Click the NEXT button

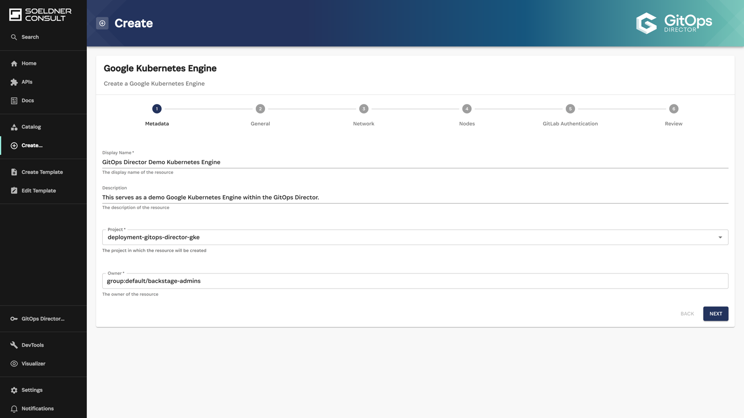[x=716, y=314]
